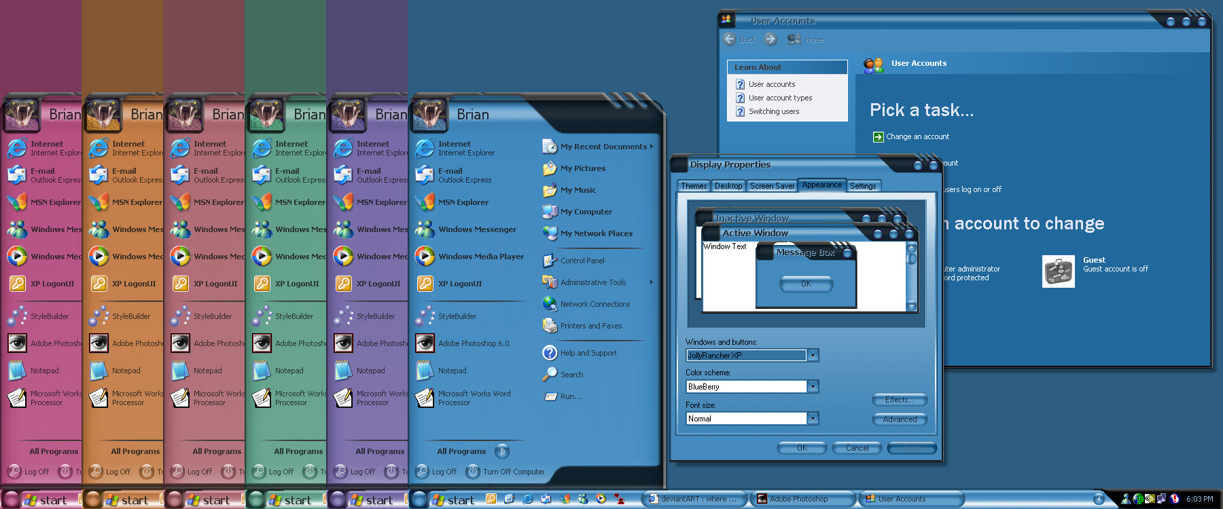Click preview window scrollbar down arrow
The height and width of the screenshot is (509, 1223).
[912, 306]
